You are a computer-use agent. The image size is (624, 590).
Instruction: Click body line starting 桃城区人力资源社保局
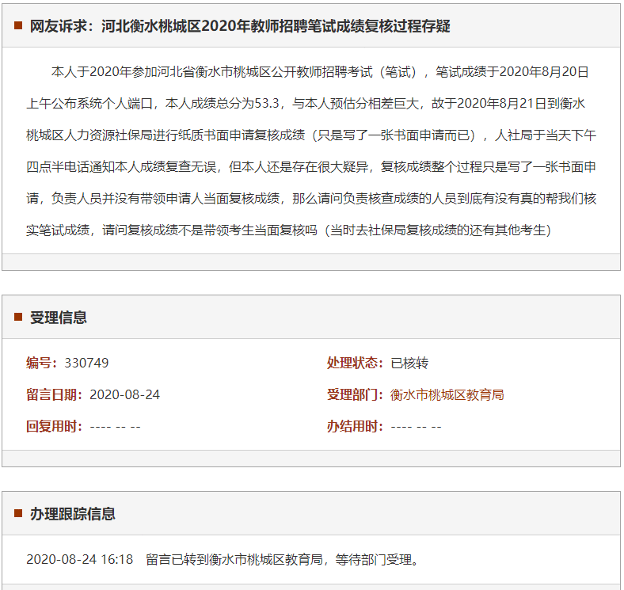(x=311, y=135)
